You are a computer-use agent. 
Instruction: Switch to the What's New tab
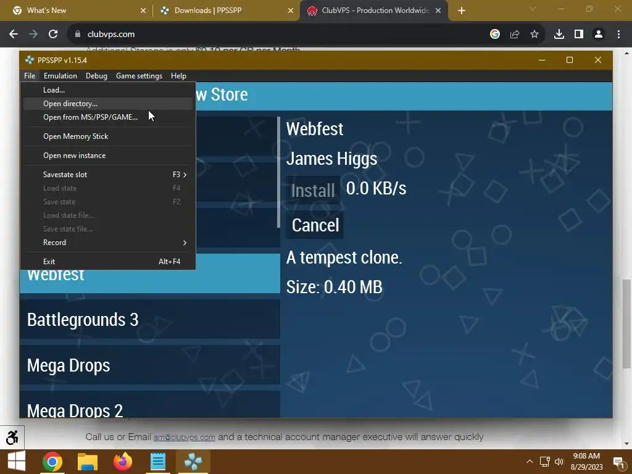(x=77, y=10)
